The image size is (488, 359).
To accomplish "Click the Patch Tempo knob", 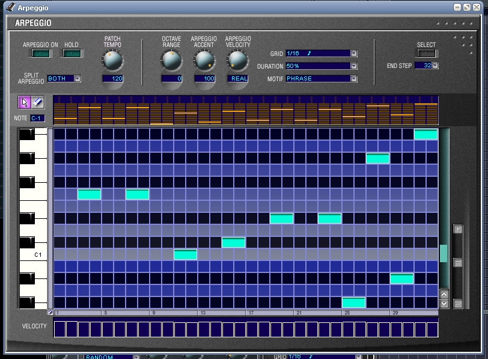I will pyautogui.click(x=112, y=60).
